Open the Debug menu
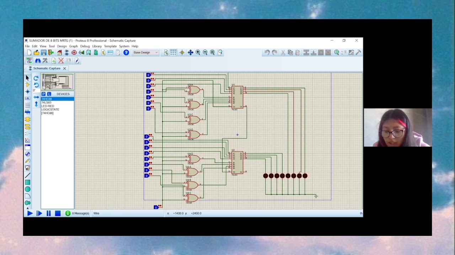455x255 pixels. coord(85,46)
